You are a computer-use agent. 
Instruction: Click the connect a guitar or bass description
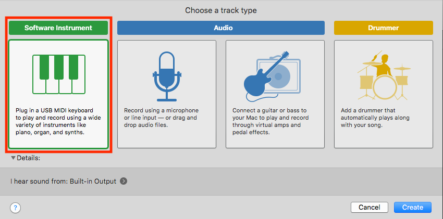270,121
